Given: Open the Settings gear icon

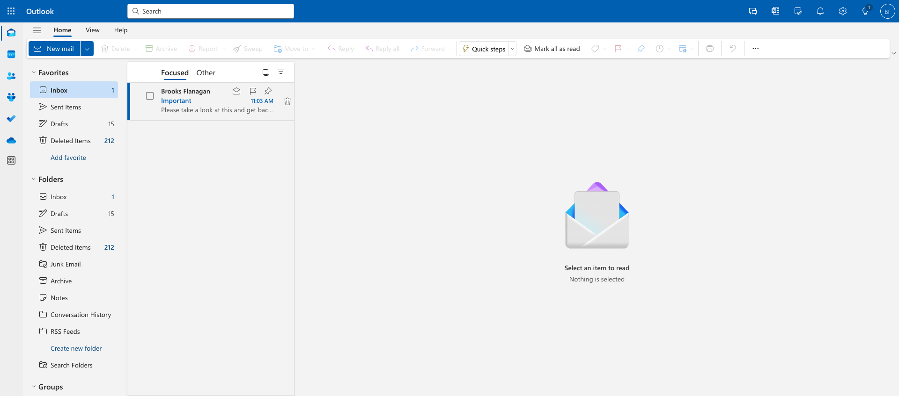Looking at the screenshot, I should click(843, 11).
